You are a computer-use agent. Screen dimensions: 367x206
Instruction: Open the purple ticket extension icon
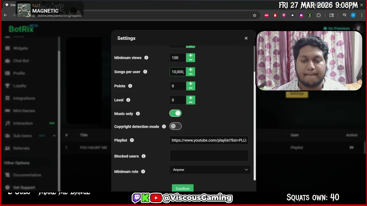[301, 15]
